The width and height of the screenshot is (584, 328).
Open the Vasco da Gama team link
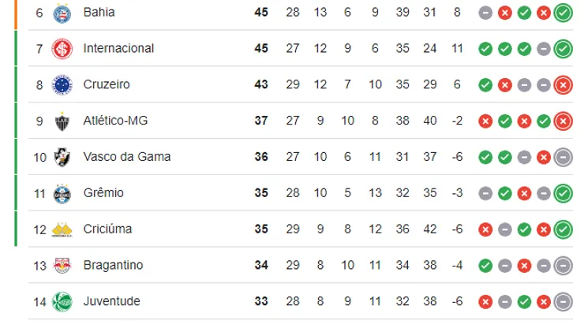pos(127,157)
